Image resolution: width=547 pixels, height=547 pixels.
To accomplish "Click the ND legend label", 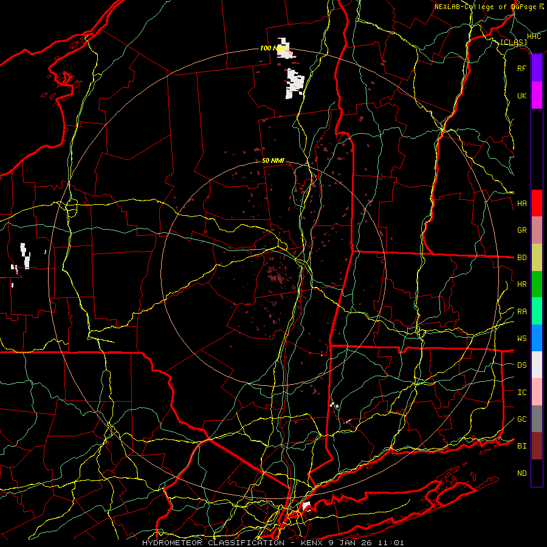I will pyautogui.click(x=522, y=473).
